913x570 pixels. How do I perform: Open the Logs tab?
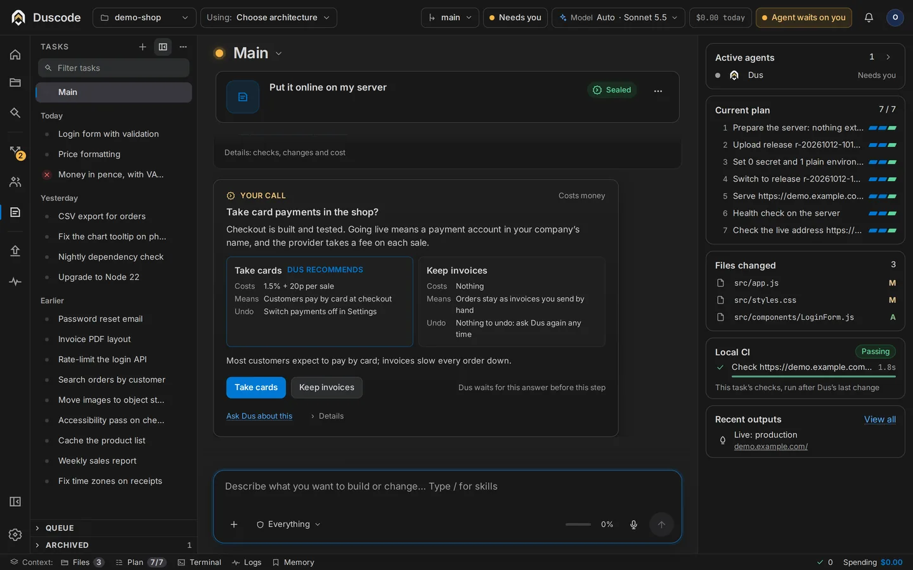[x=247, y=562]
